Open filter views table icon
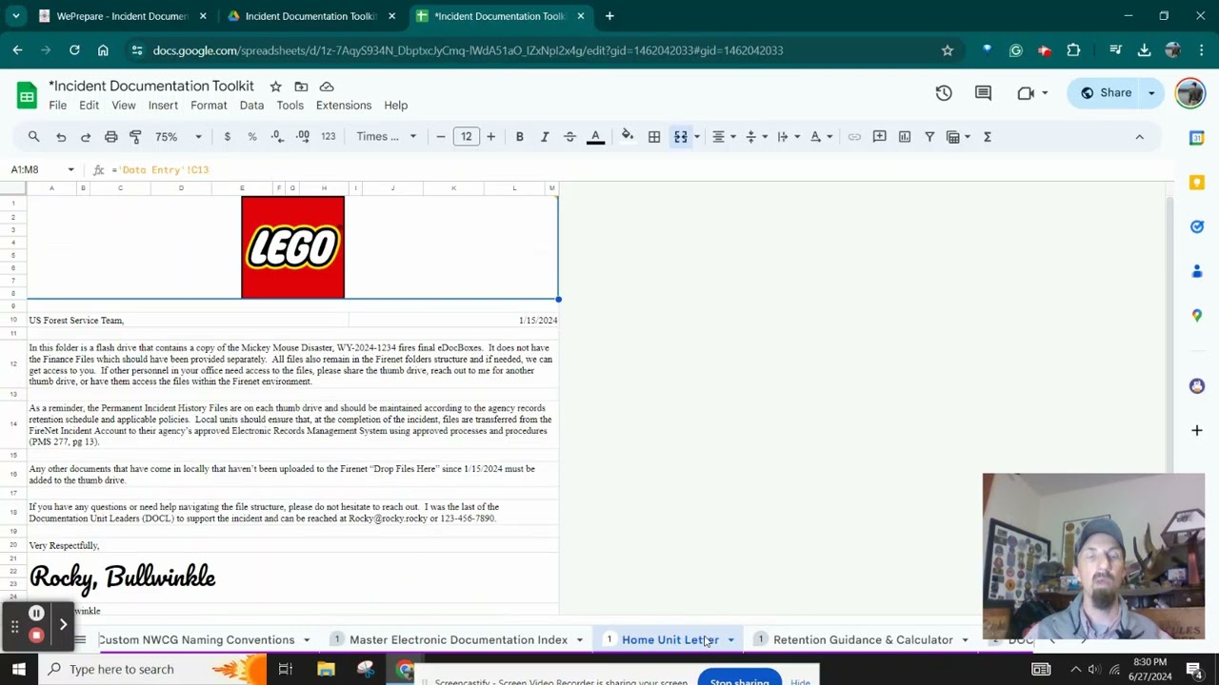Viewport: 1219px width, 685px height. tap(957, 137)
